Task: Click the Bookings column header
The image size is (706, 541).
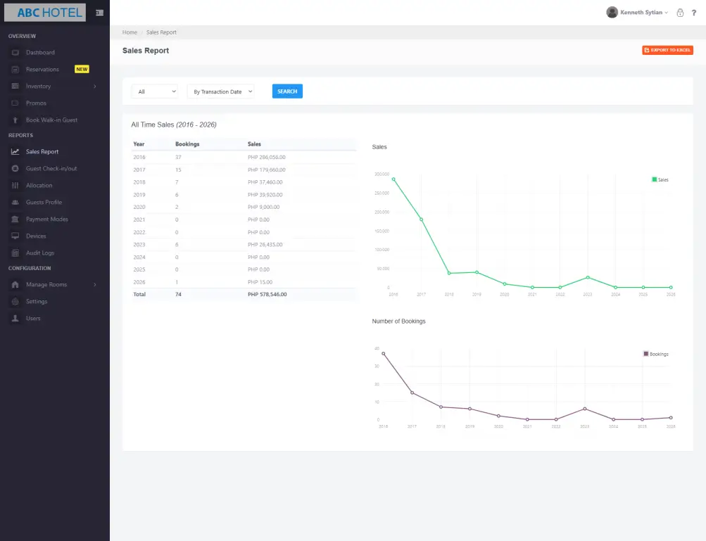Action: pos(187,144)
